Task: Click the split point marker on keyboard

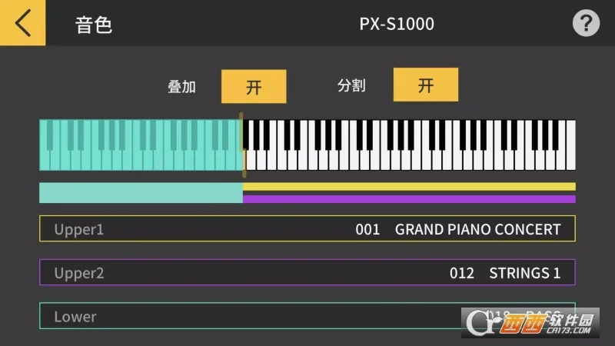Action: (242, 145)
